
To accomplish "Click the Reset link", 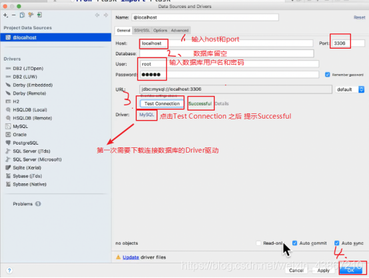I will click(360, 17).
